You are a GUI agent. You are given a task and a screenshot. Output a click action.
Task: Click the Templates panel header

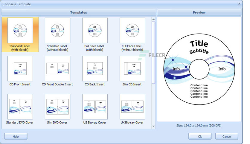click(79, 12)
